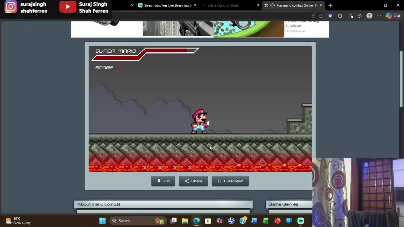Click the About mario combat heading
The height and width of the screenshot is (227, 404).
[x=99, y=204]
